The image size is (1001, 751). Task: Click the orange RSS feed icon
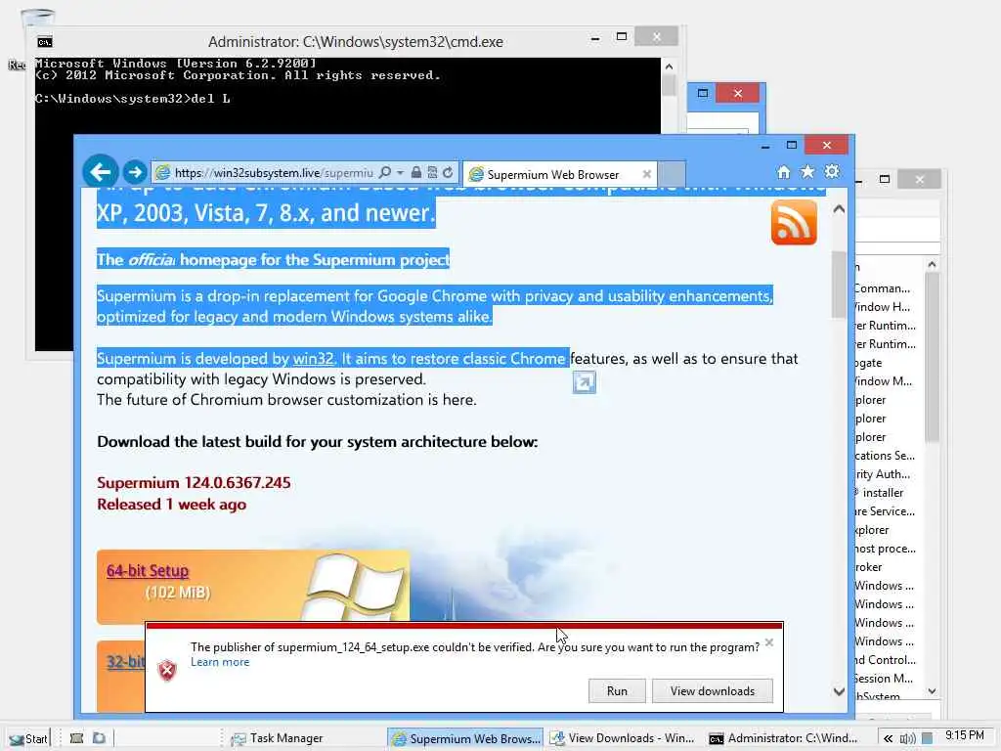[x=794, y=222]
